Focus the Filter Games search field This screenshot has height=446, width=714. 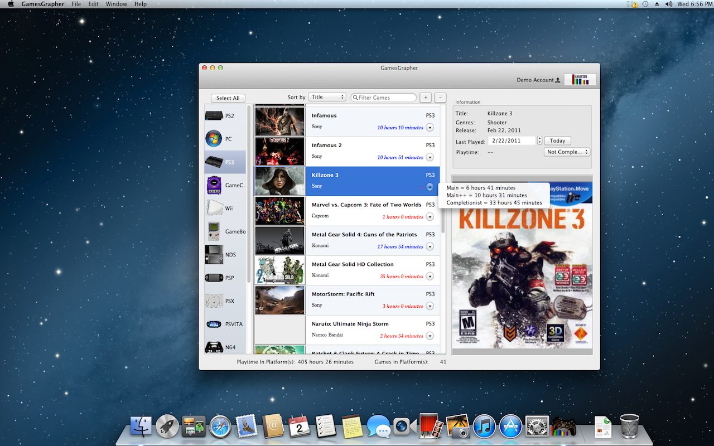(384, 98)
